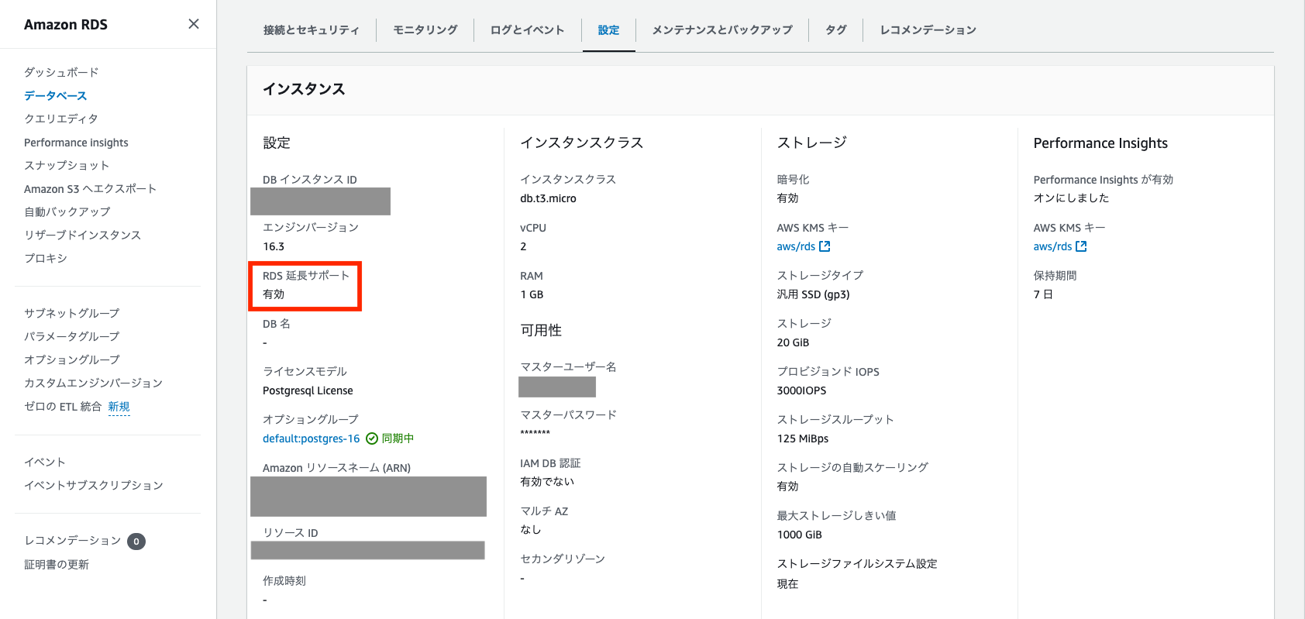Screen dimensions: 1305x619
Task: Open the ログとイベント tab
Action: pyautogui.click(x=527, y=29)
